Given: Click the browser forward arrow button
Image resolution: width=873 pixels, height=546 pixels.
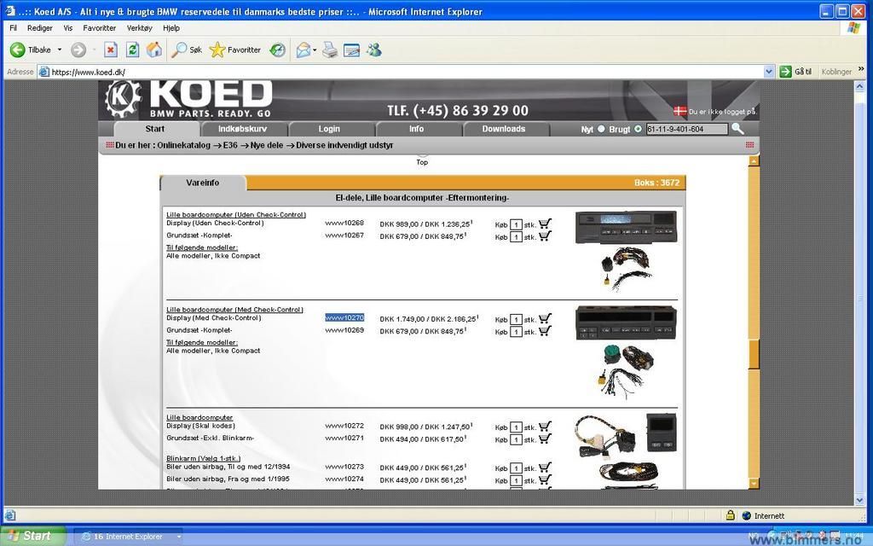Looking at the screenshot, I should pos(78,50).
